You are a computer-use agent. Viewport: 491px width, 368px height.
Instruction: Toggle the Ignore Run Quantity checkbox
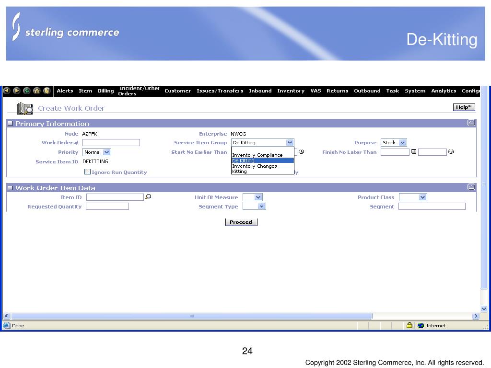coord(87,172)
